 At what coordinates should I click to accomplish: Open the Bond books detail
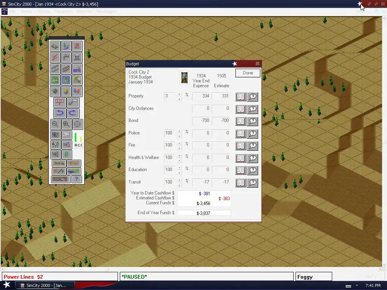tap(240, 121)
